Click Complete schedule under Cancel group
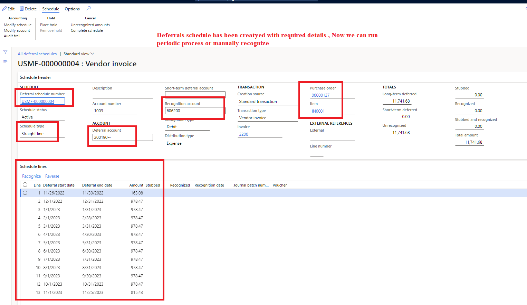The image size is (527, 305). click(x=87, y=30)
